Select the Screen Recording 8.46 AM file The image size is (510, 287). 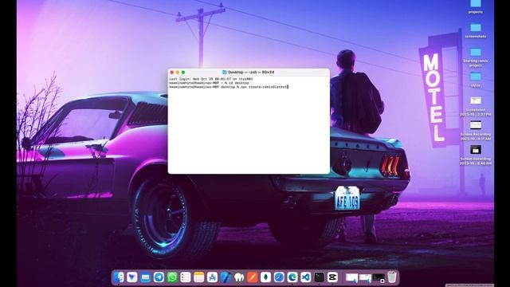475,155
